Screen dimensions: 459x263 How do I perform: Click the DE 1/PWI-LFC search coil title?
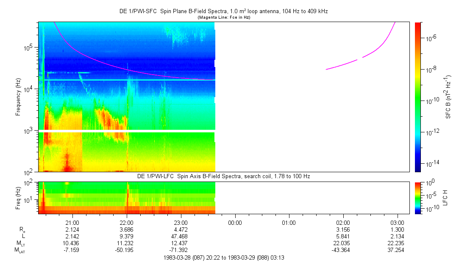(x=223, y=176)
